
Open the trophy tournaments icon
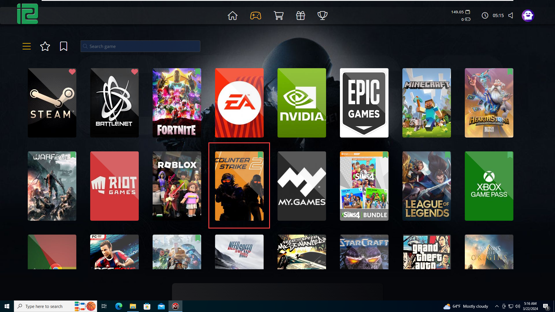pyautogui.click(x=322, y=16)
